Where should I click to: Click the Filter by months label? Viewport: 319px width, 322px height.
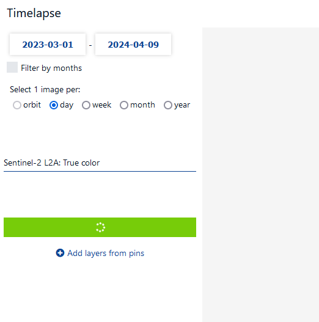51,68
